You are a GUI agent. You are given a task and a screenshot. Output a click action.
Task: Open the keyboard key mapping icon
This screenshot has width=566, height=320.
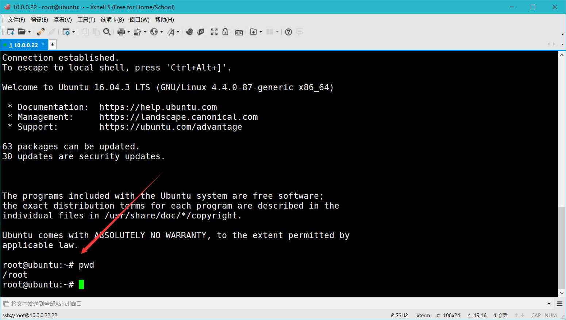point(239,32)
